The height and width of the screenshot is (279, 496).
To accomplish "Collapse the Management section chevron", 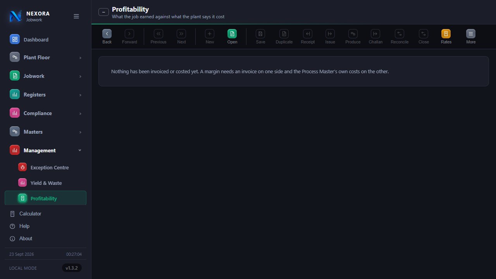I will pyautogui.click(x=80, y=150).
